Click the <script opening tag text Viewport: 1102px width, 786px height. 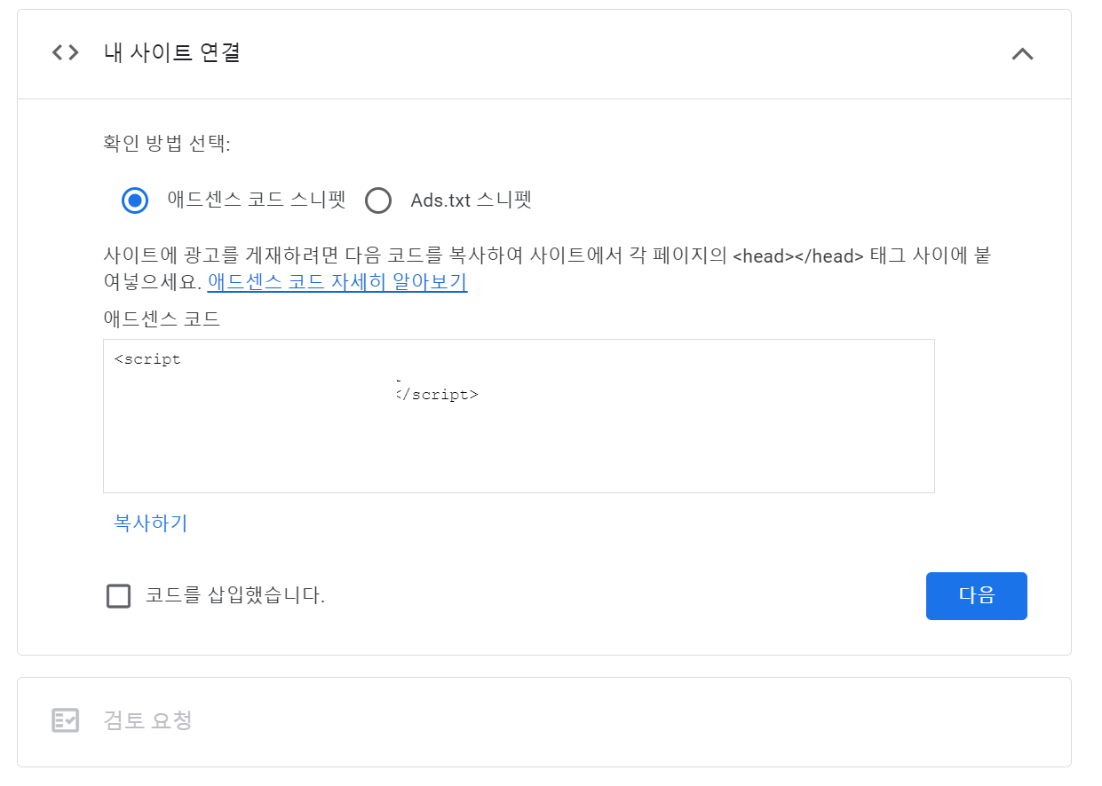point(147,360)
